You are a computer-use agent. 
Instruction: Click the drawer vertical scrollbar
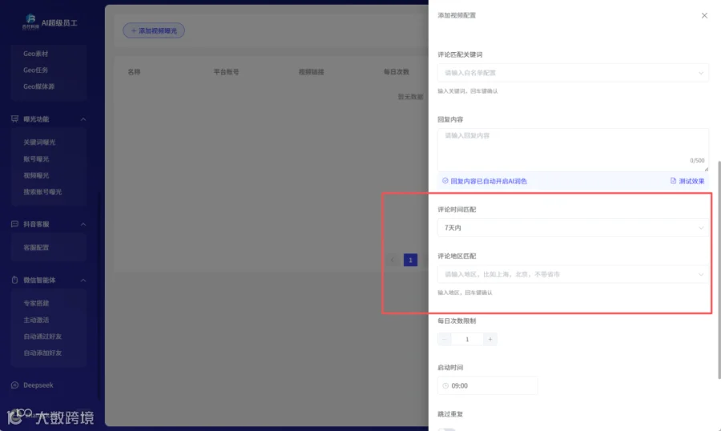pyautogui.click(x=719, y=269)
